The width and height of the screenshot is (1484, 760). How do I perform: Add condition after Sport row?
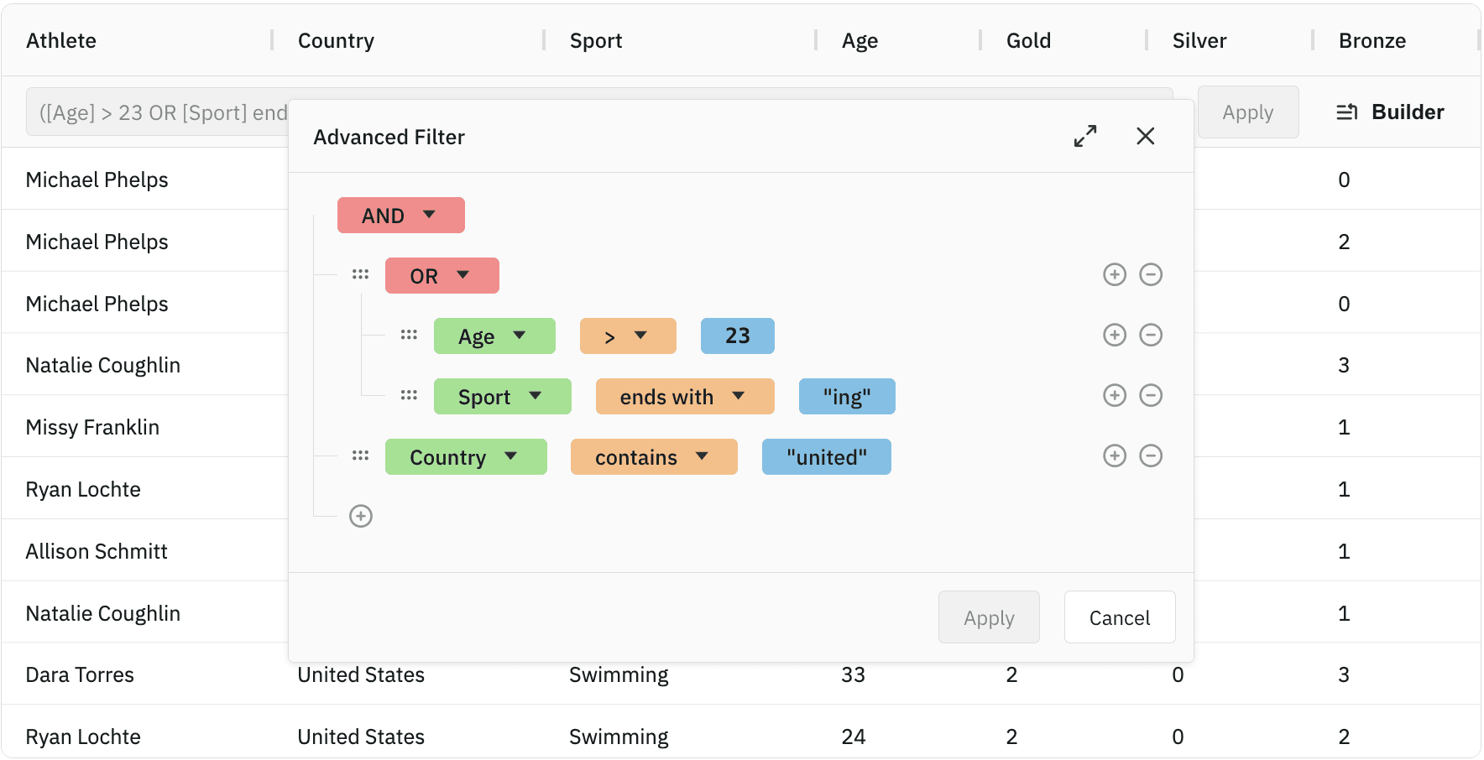tap(1115, 395)
